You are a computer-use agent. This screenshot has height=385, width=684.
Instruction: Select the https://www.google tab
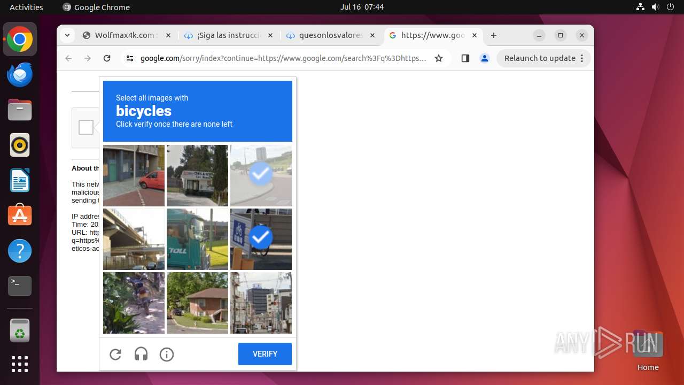[x=433, y=35]
